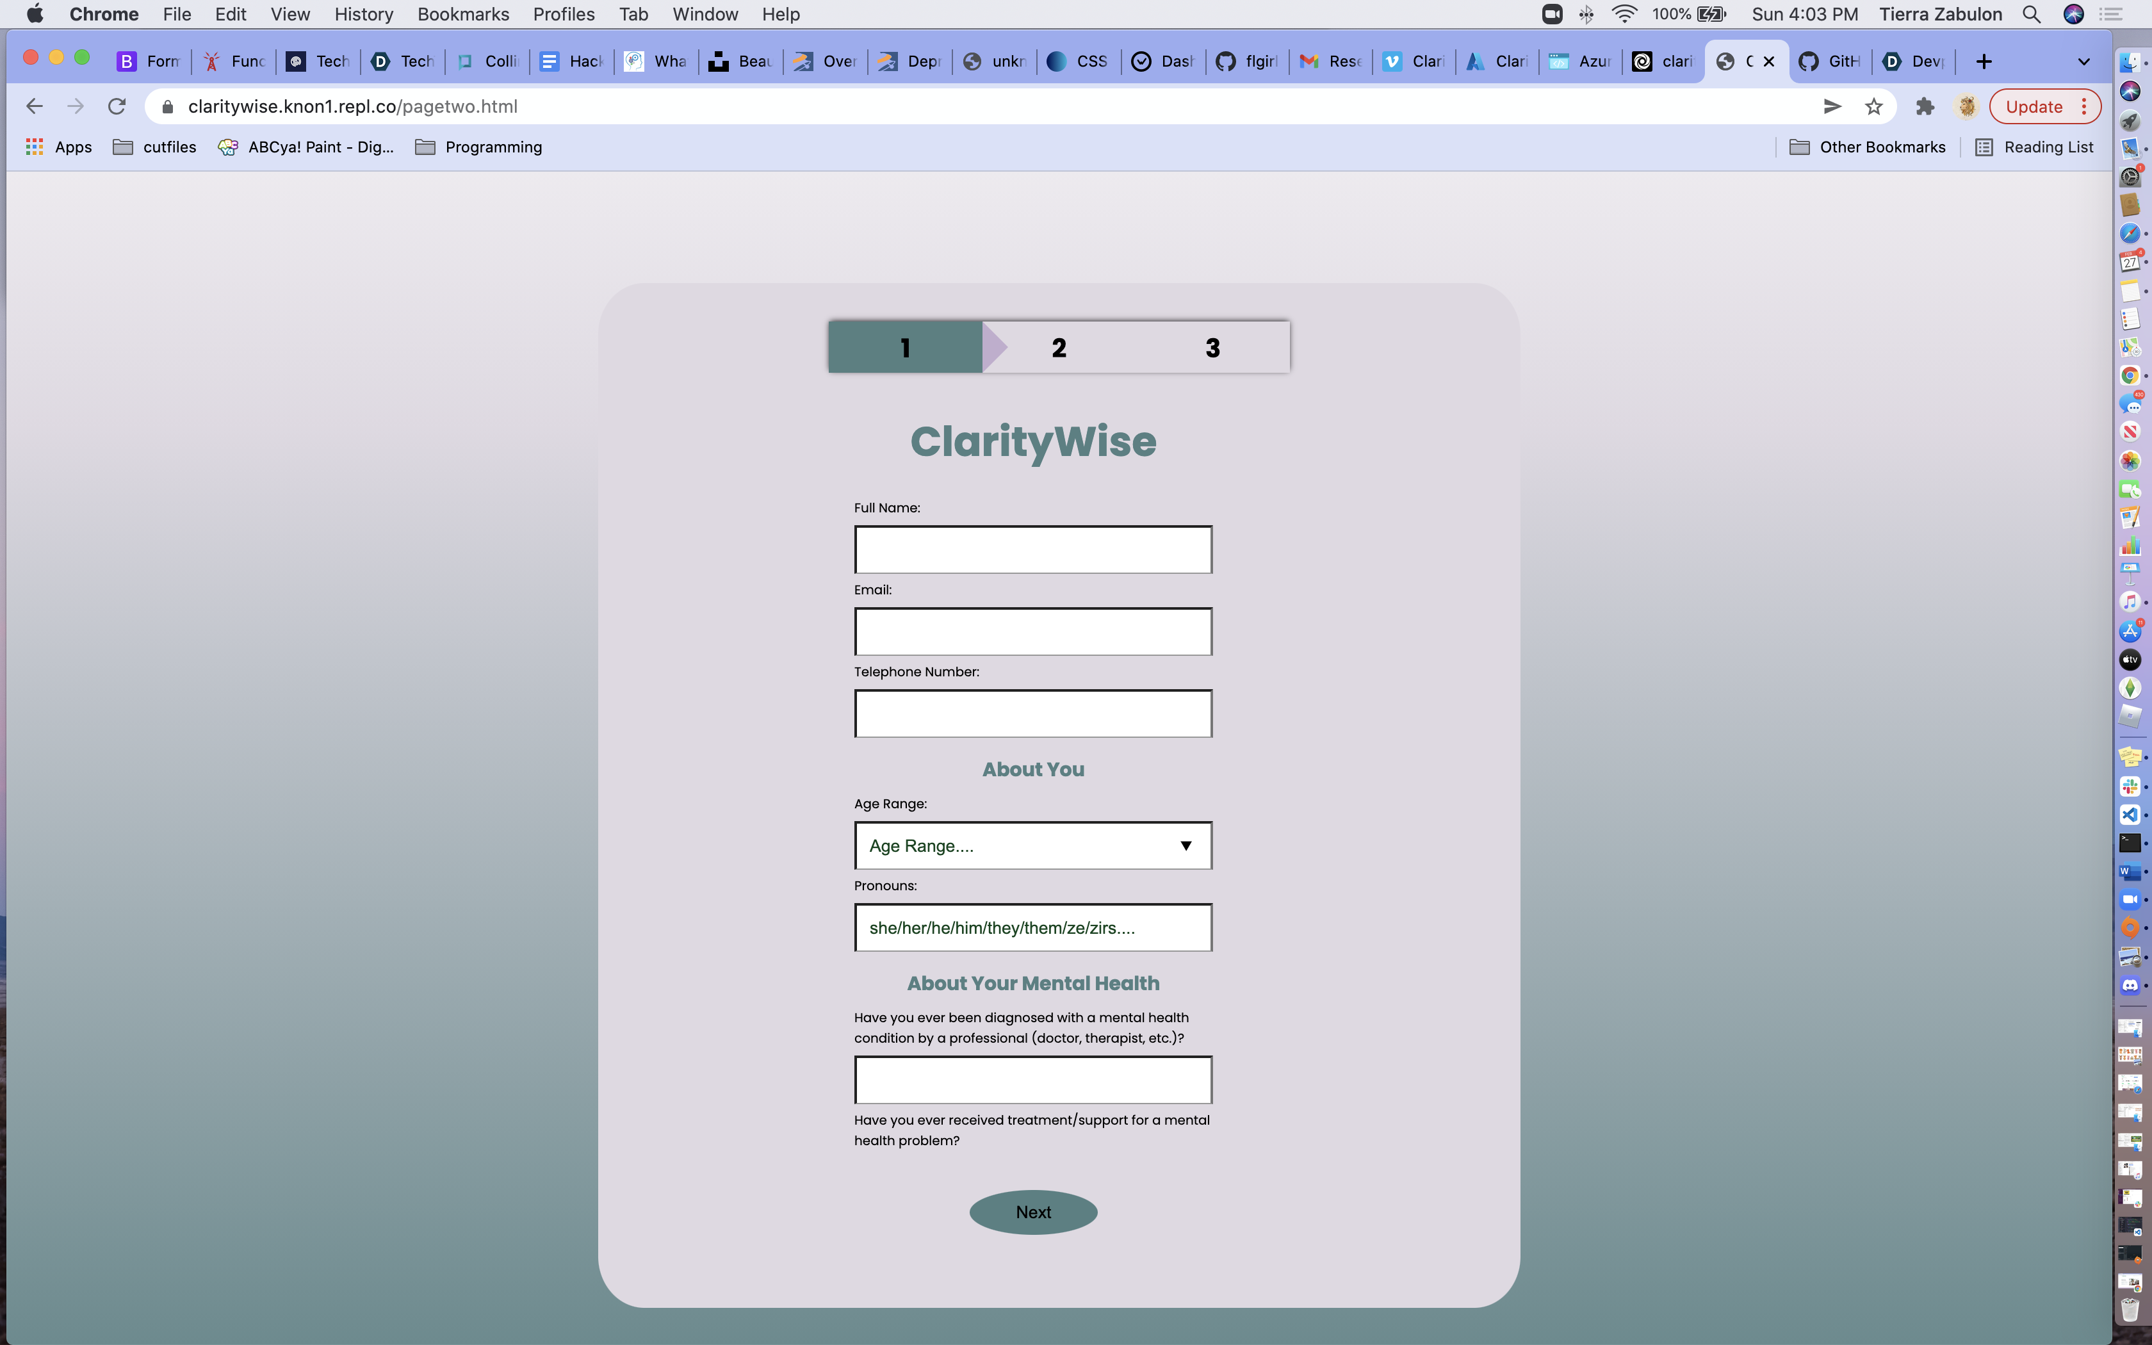Open the Discord app in the dock
Viewport: 2152px width, 1345px height.
tap(2130, 986)
